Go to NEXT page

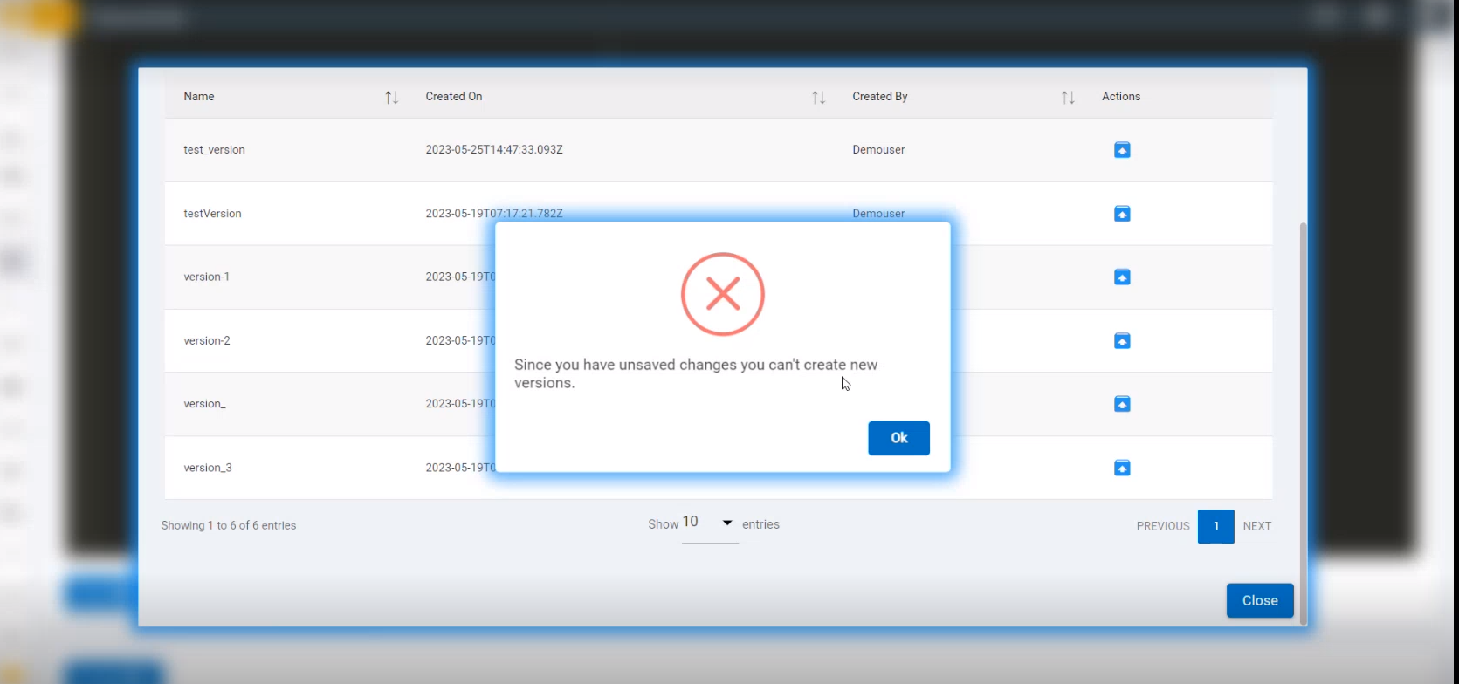tap(1256, 526)
